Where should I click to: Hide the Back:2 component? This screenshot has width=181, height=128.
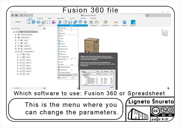click(x=21, y=65)
